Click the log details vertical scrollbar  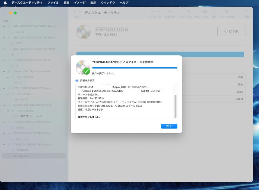tap(175, 106)
